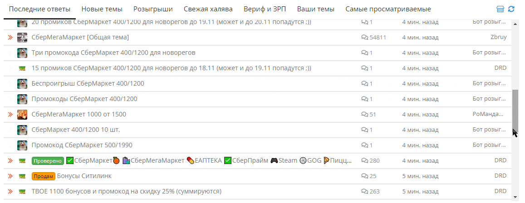
Task: Open Бот розыг... author on Промокод СберМаркет 500/1990 row
Action: [x=489, y=145]
